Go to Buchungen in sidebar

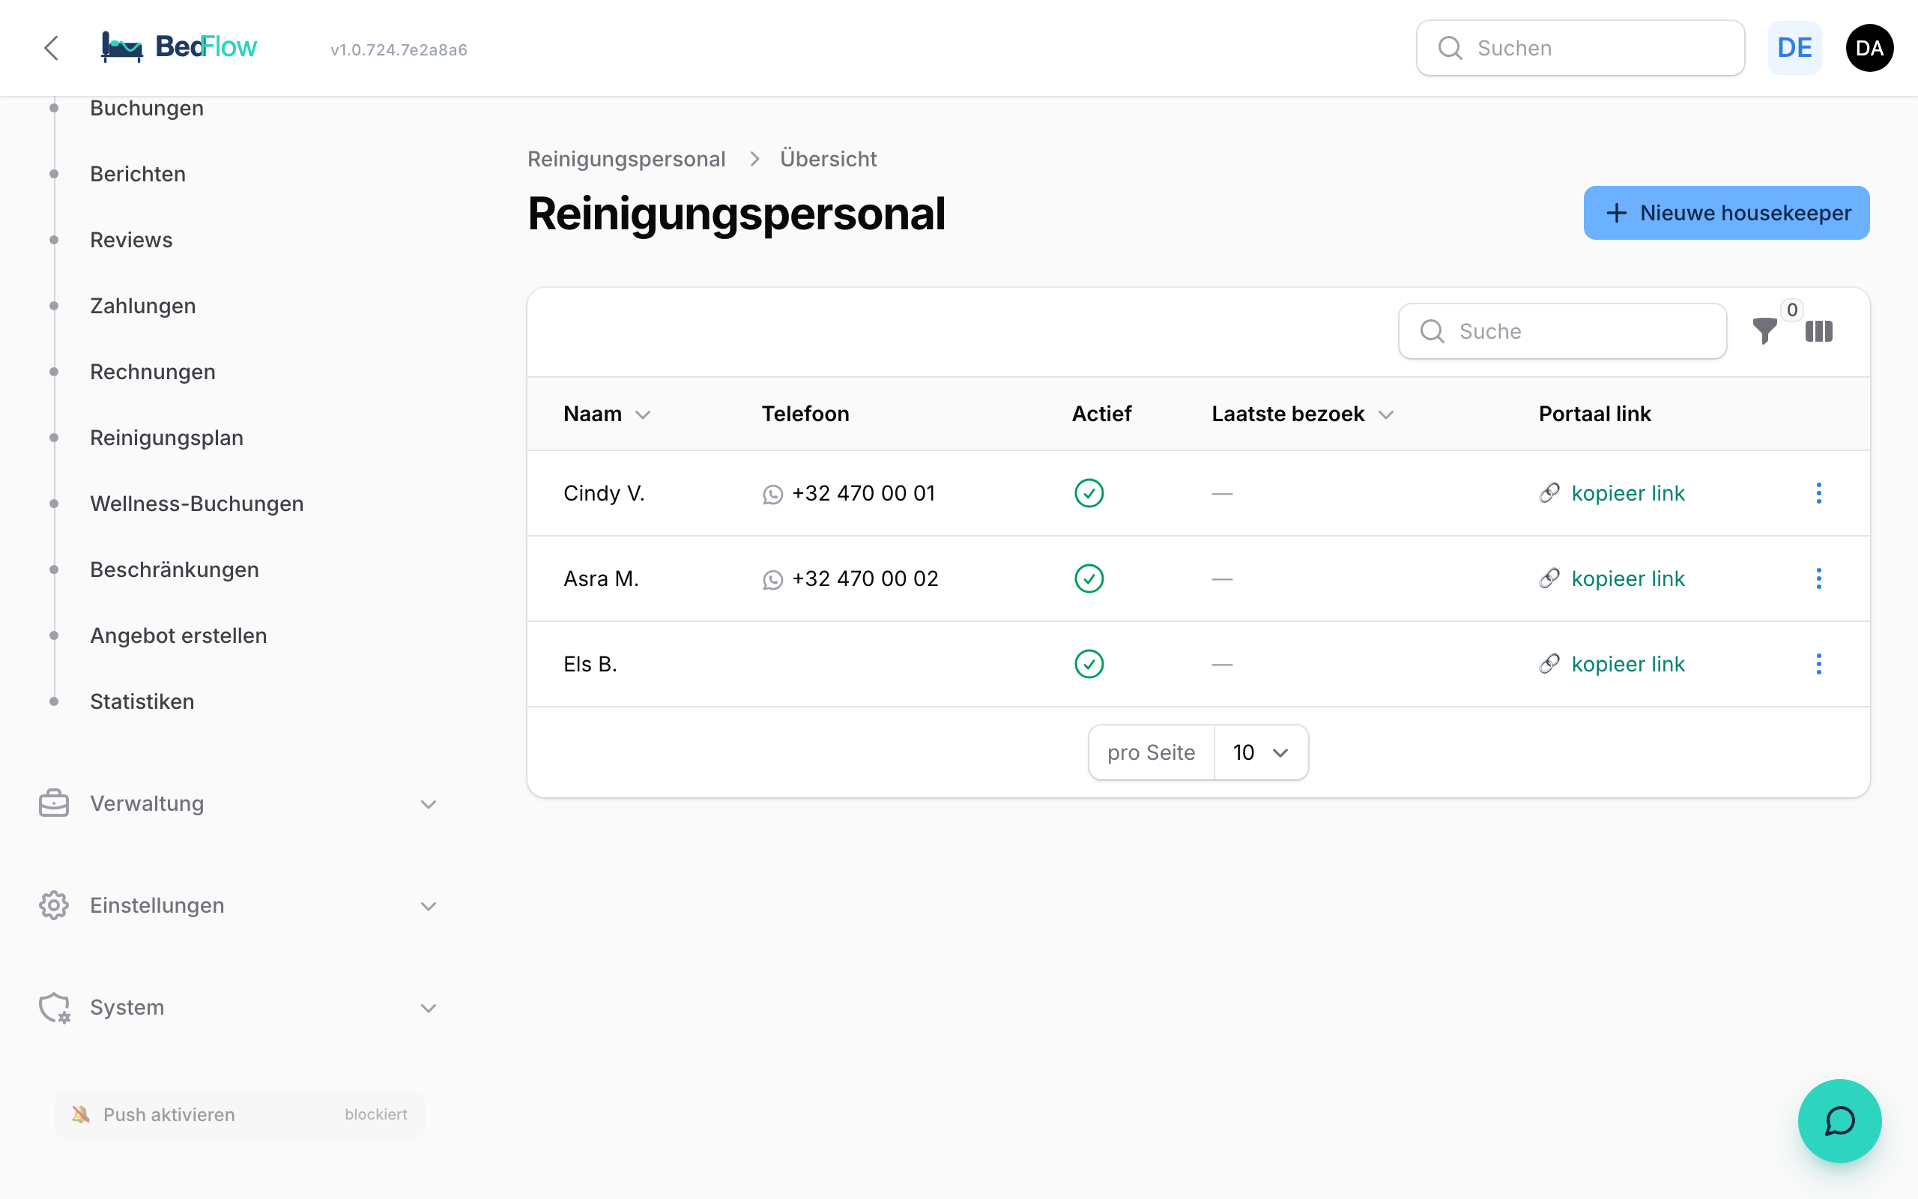[147, 108]
